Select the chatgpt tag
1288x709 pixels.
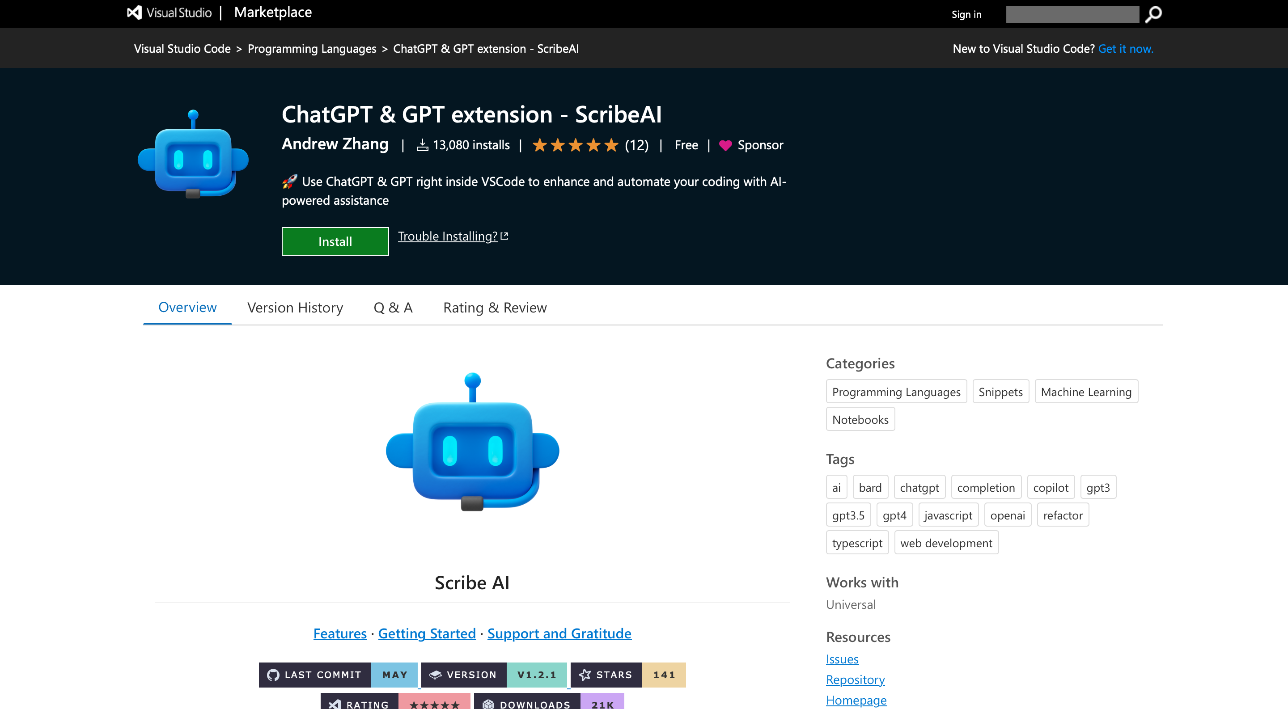point(919,488)
